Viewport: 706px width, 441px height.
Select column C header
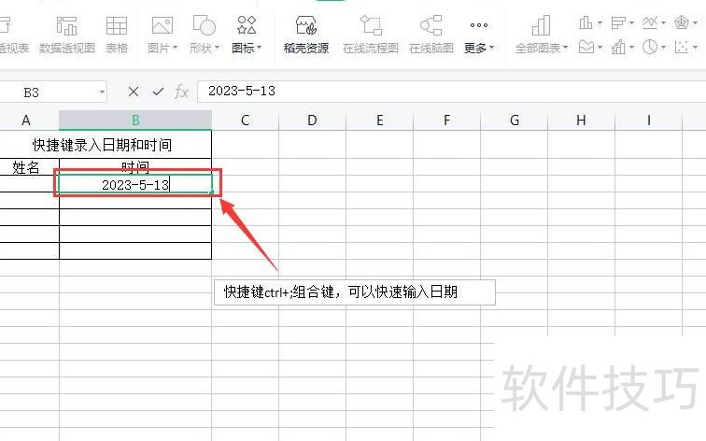[246, 121]
